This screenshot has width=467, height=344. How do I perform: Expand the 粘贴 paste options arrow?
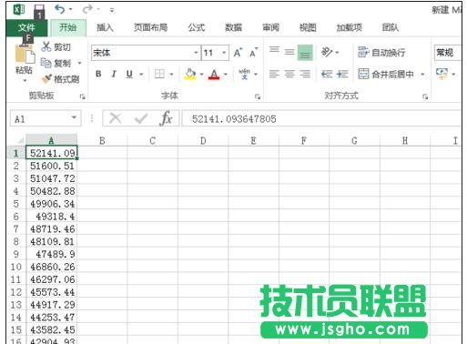(x=25, y=80)
